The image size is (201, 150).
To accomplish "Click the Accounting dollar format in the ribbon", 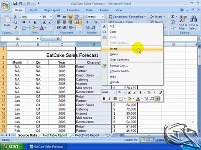I will click(88, 22).
